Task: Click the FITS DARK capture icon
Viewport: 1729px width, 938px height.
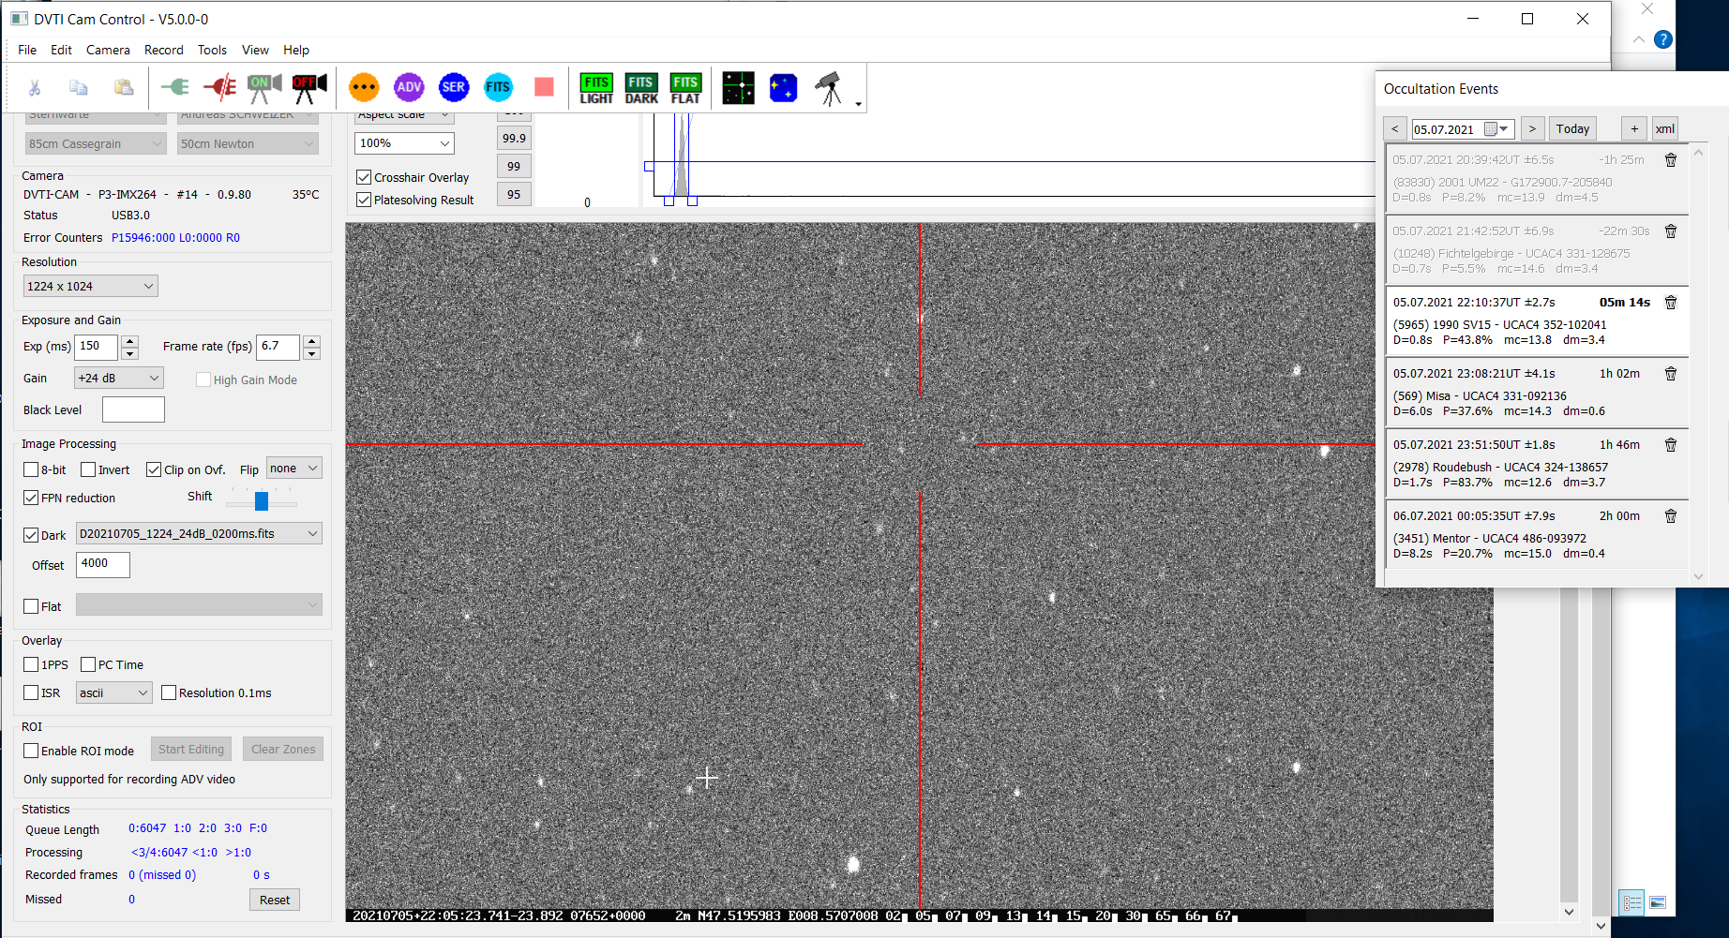Action: pos(641,88)
